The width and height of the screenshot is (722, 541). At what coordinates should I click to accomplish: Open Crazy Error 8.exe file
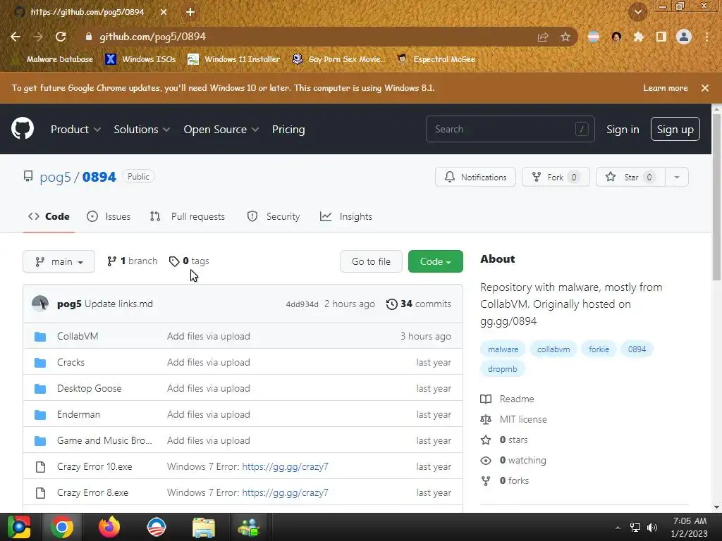coord(92,492)
